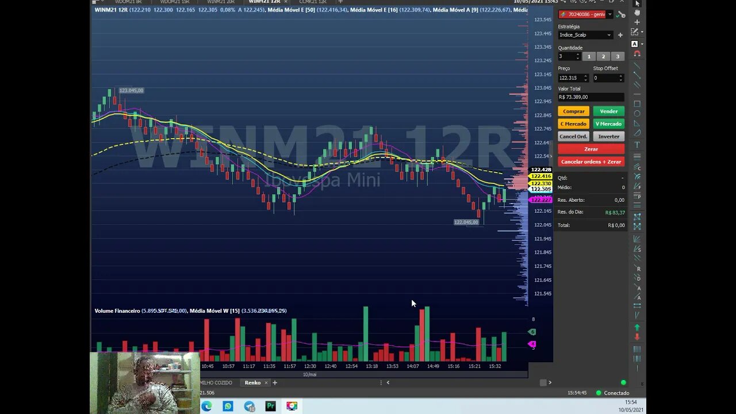Click the bottom left scroll arrow
Image resolution: width=736 pixels, height=414 pixels.
(x=388, y=382)
